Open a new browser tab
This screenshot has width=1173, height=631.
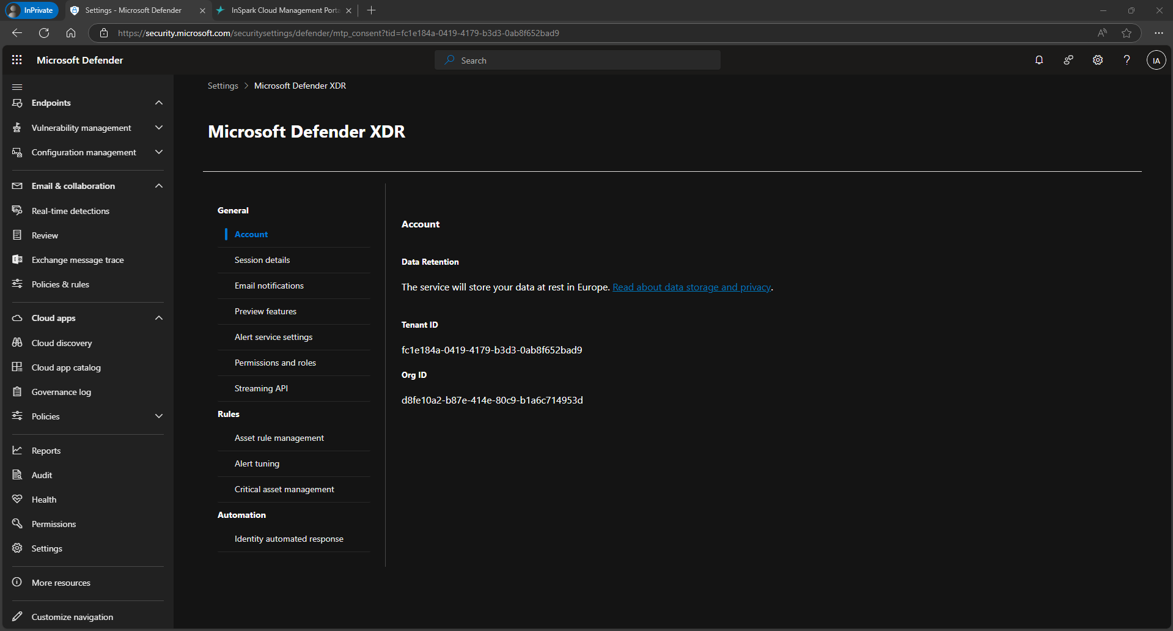(x=371, y=10)
